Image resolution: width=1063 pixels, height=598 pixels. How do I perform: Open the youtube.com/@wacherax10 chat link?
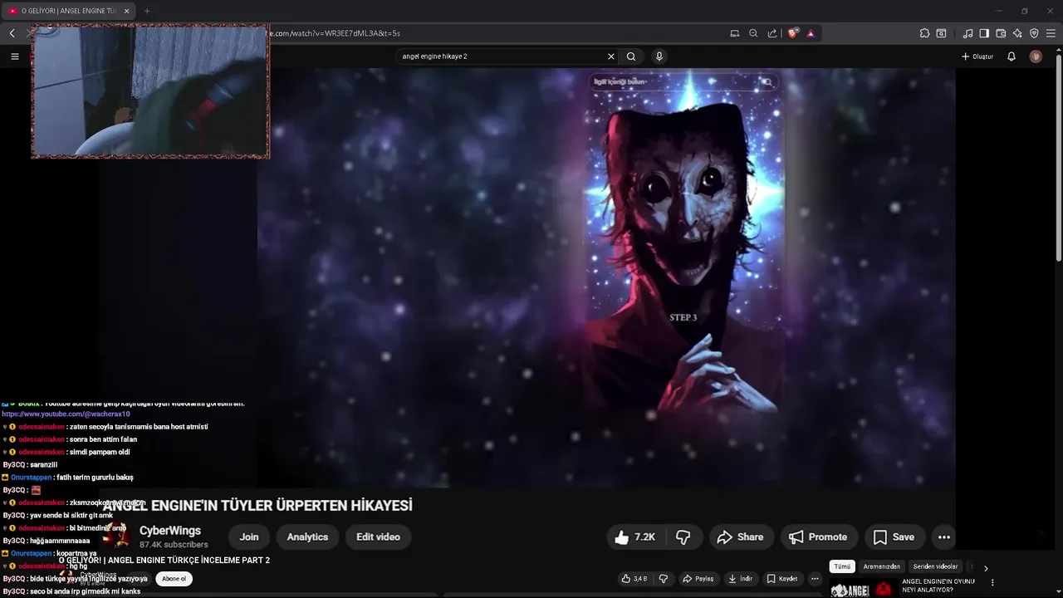click(66, 414)
